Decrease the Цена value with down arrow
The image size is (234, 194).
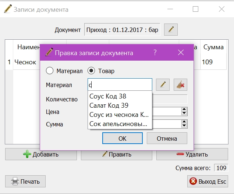[x=184, y=113]
